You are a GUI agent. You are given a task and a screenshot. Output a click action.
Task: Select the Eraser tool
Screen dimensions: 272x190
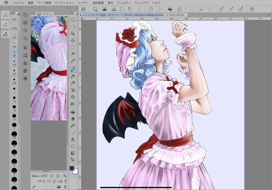73,119
